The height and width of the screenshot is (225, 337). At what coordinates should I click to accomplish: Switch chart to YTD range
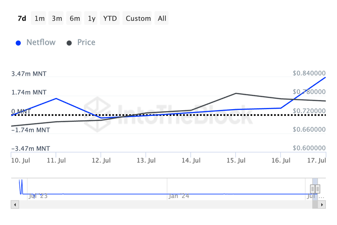(110, 18)
